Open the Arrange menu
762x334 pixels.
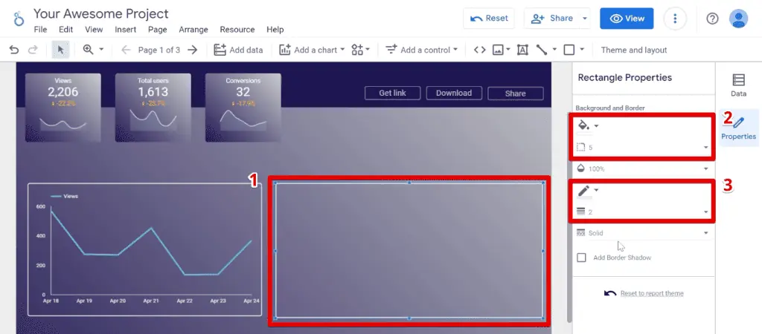[x=193, y=30]
